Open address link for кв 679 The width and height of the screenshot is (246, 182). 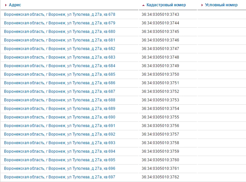pos(60,23)
